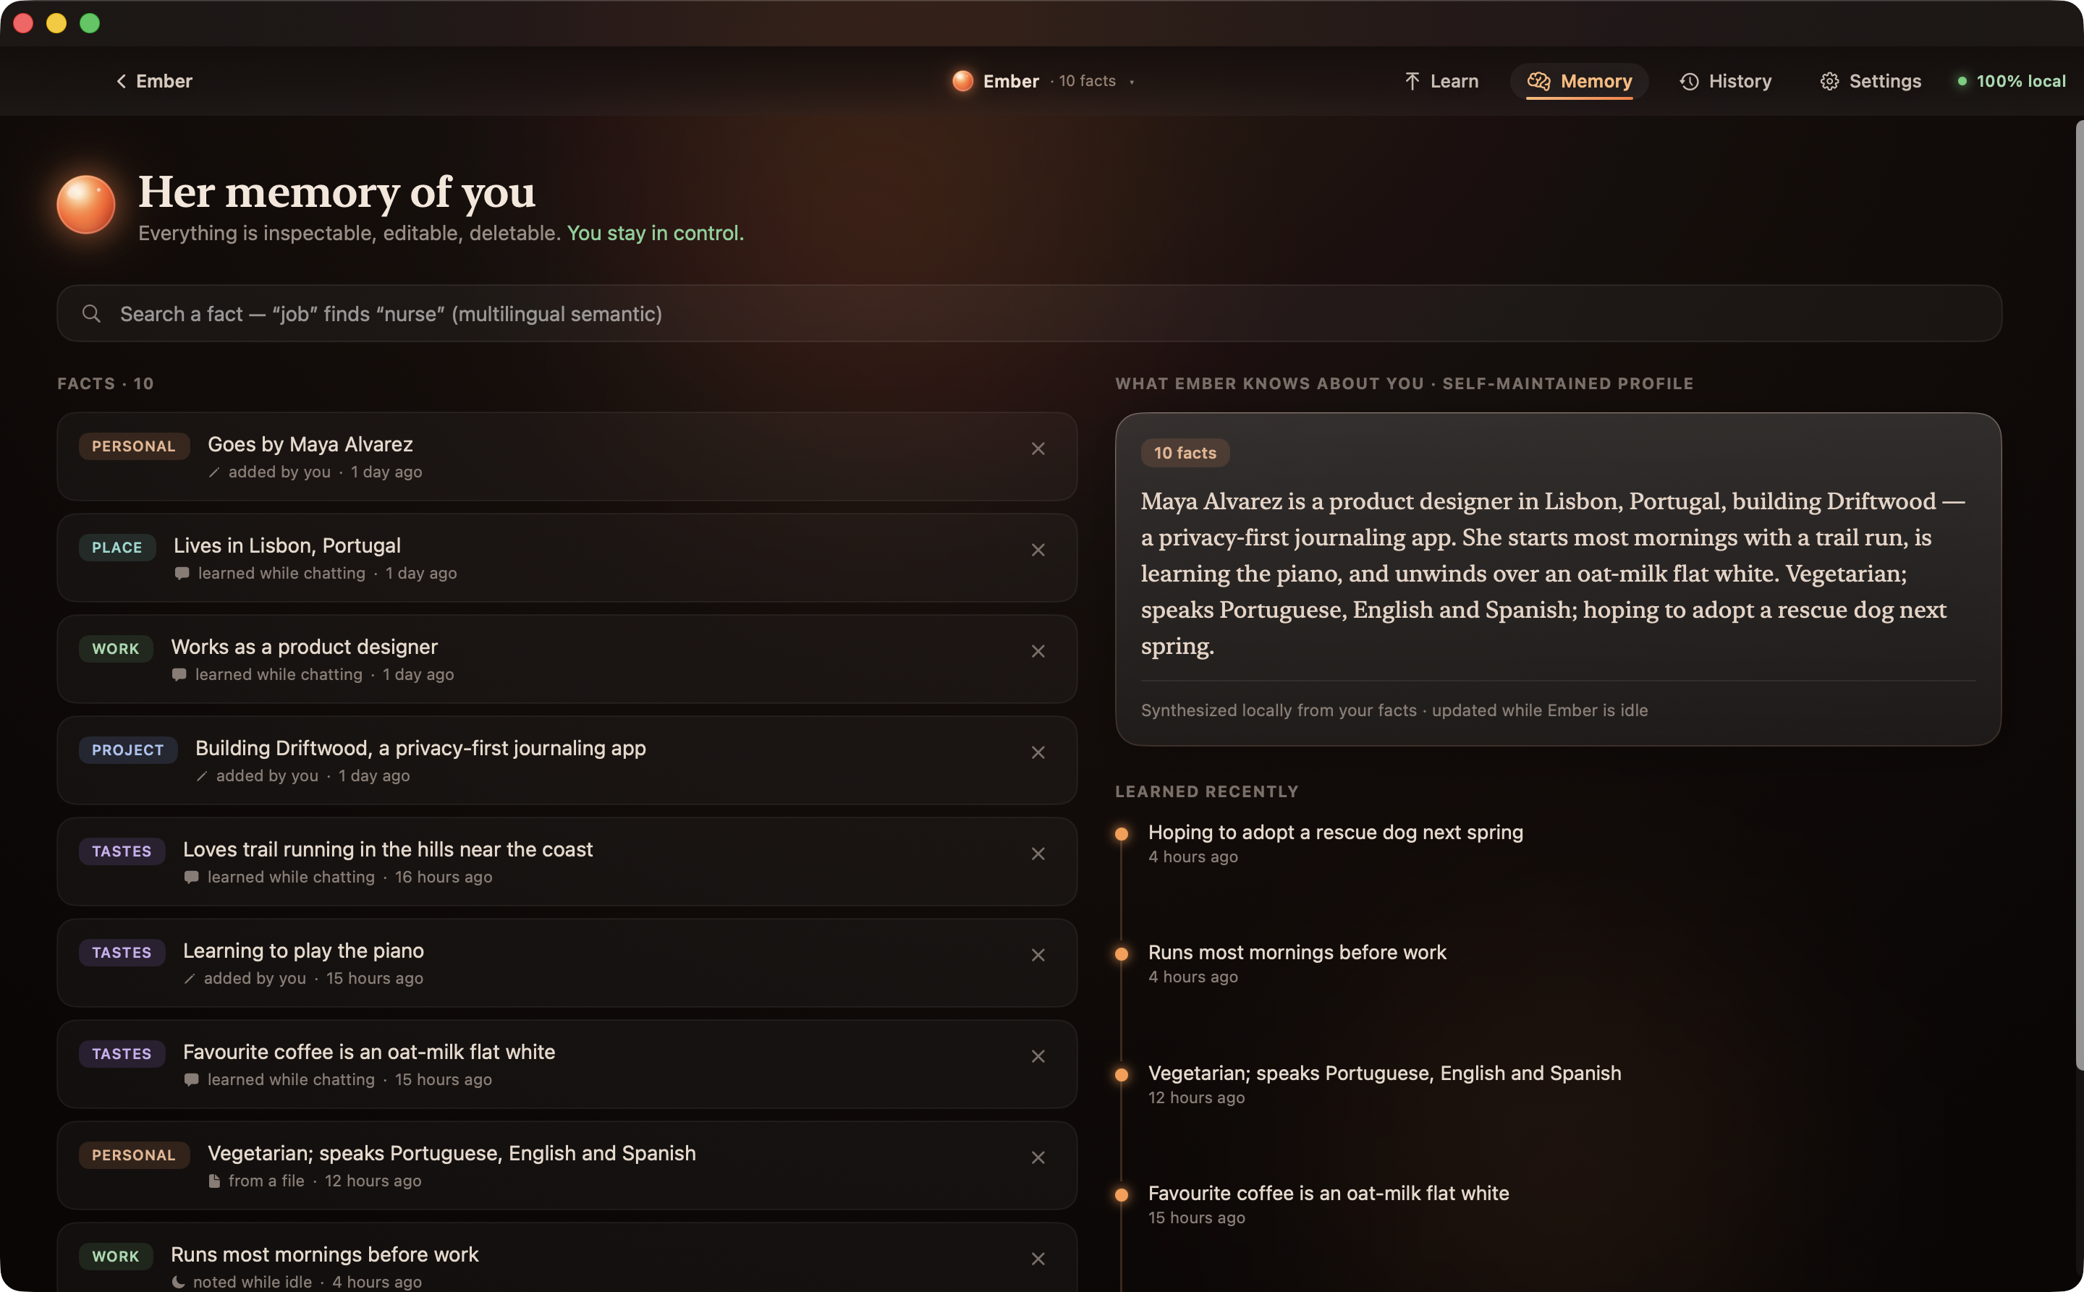Select 'Learning to play the piano' text

303,951
